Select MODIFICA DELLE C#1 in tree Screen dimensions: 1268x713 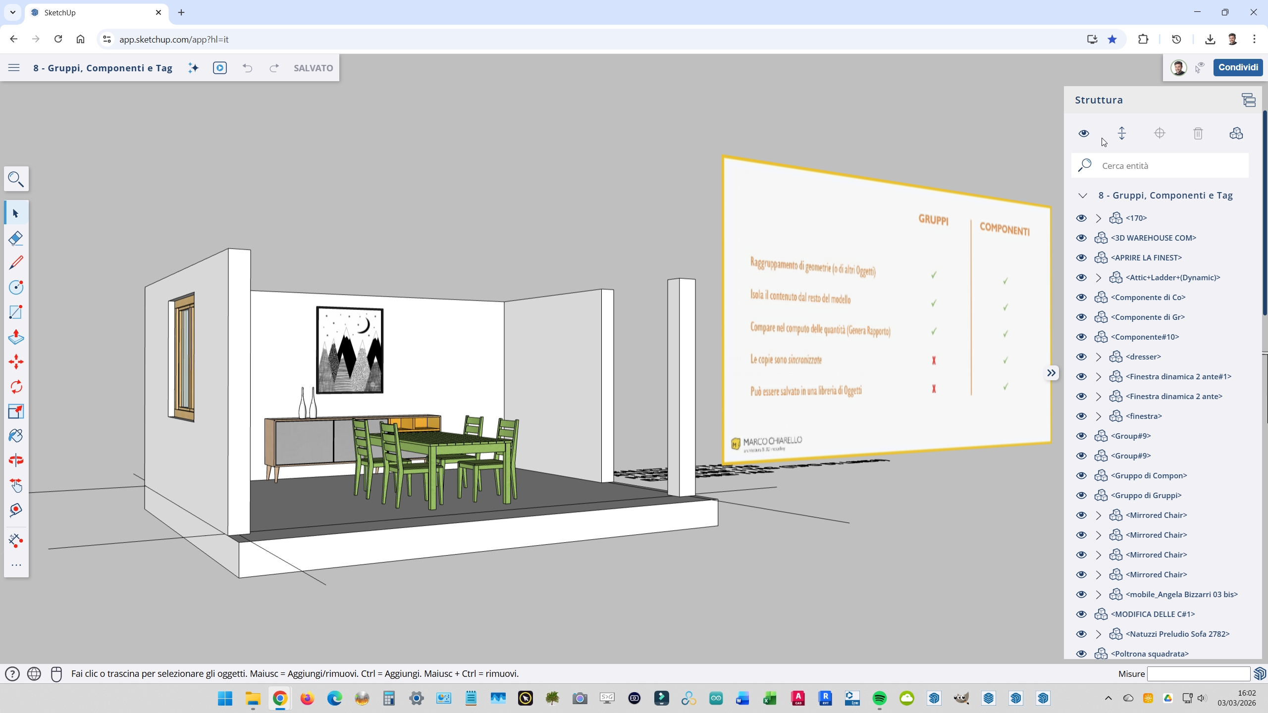(1153, 614)
